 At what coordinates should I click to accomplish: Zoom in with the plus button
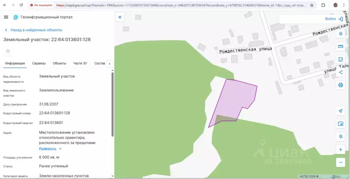pyautogui.click(x=340, y=150)
